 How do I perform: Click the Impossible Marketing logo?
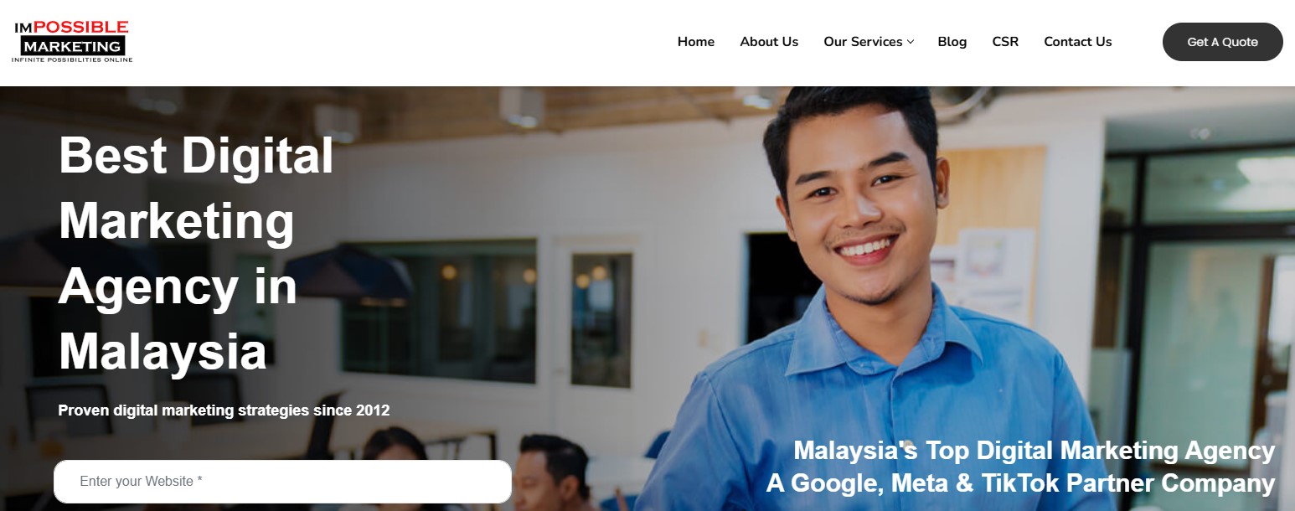(72, 42)
